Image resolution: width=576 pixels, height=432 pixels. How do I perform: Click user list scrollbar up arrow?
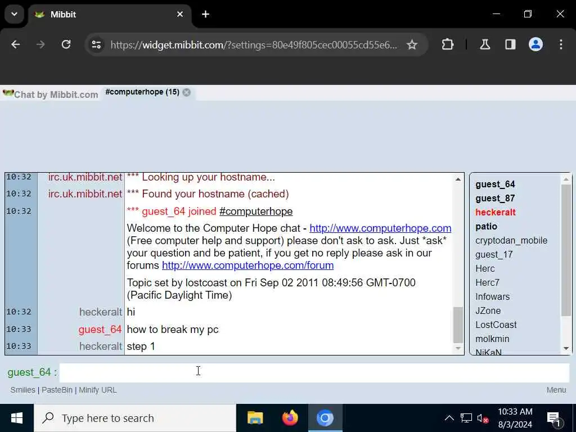[566, 179]
